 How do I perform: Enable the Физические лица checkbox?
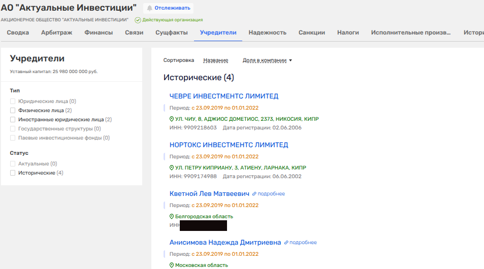tap(13, 110)
